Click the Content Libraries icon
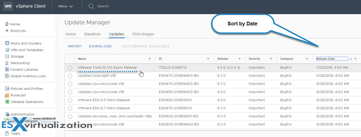 (x=7, y=69)
